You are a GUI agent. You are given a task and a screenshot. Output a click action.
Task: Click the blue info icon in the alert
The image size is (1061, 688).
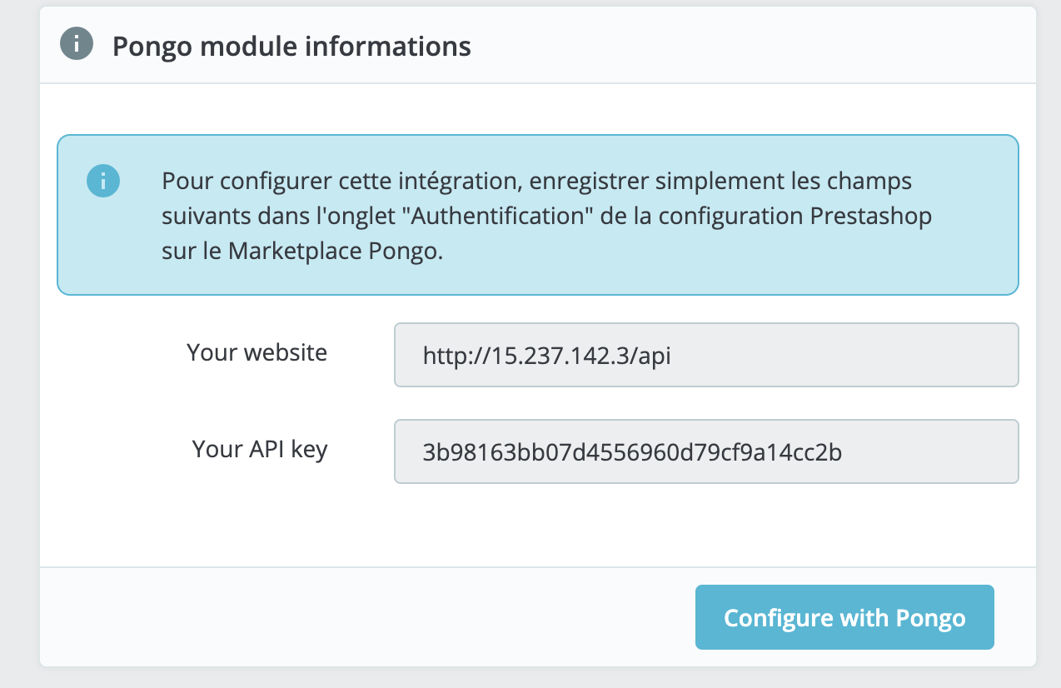coord(103,180)
